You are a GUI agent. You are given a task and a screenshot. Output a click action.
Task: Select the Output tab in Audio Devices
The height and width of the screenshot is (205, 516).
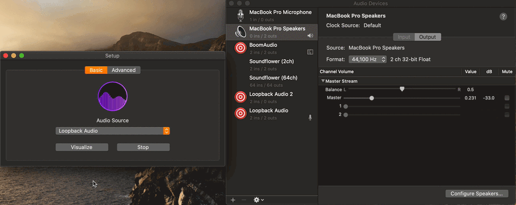tap(427, 37)
